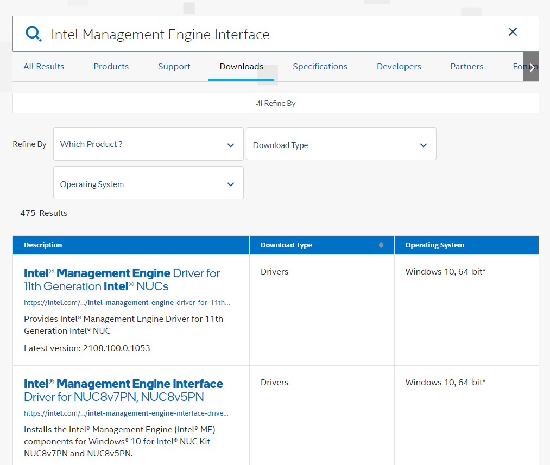Viewport: 550px width, 465px height.
Task: Select the Downloads tab
Action: (241, 66)
